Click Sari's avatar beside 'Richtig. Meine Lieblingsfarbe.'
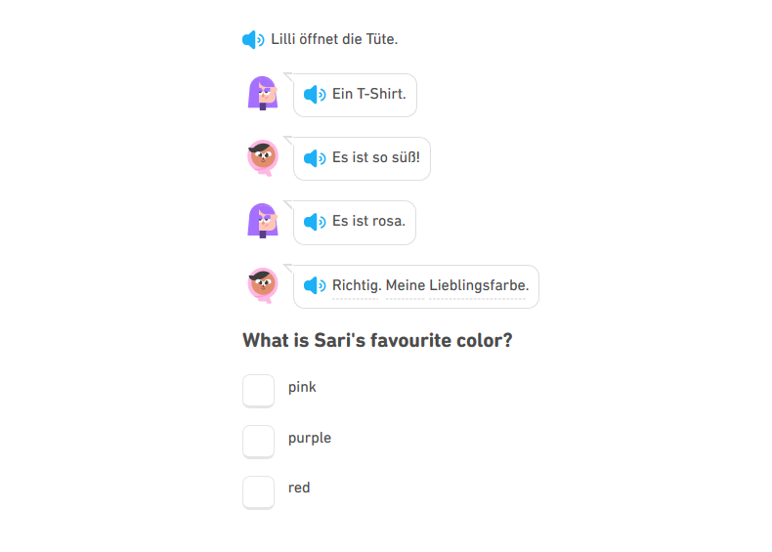Image resolution: width=772 pixels, height=552 pixels. click(x=263, y=285)
